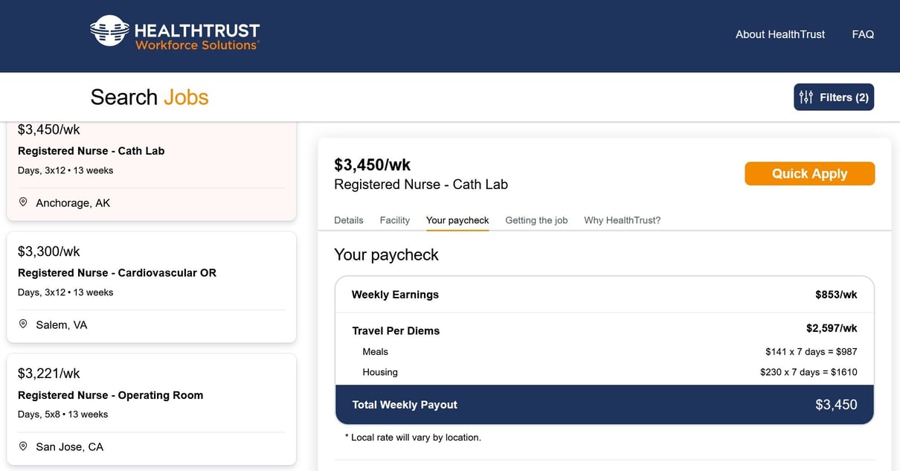
Task: Open the Facility tab
Action: [394, 220]
